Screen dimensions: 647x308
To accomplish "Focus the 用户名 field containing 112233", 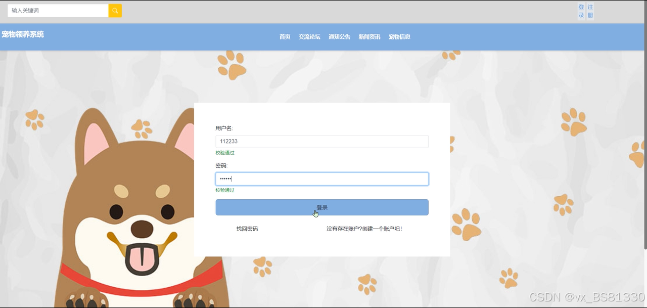I will pyautogui.click(x=322, y=142).
